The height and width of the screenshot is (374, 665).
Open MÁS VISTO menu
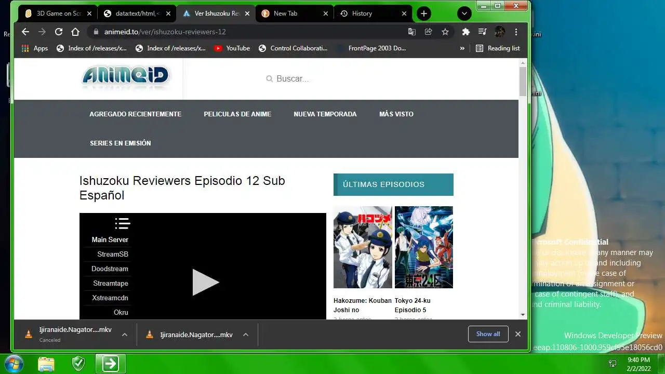pos(396,114)
